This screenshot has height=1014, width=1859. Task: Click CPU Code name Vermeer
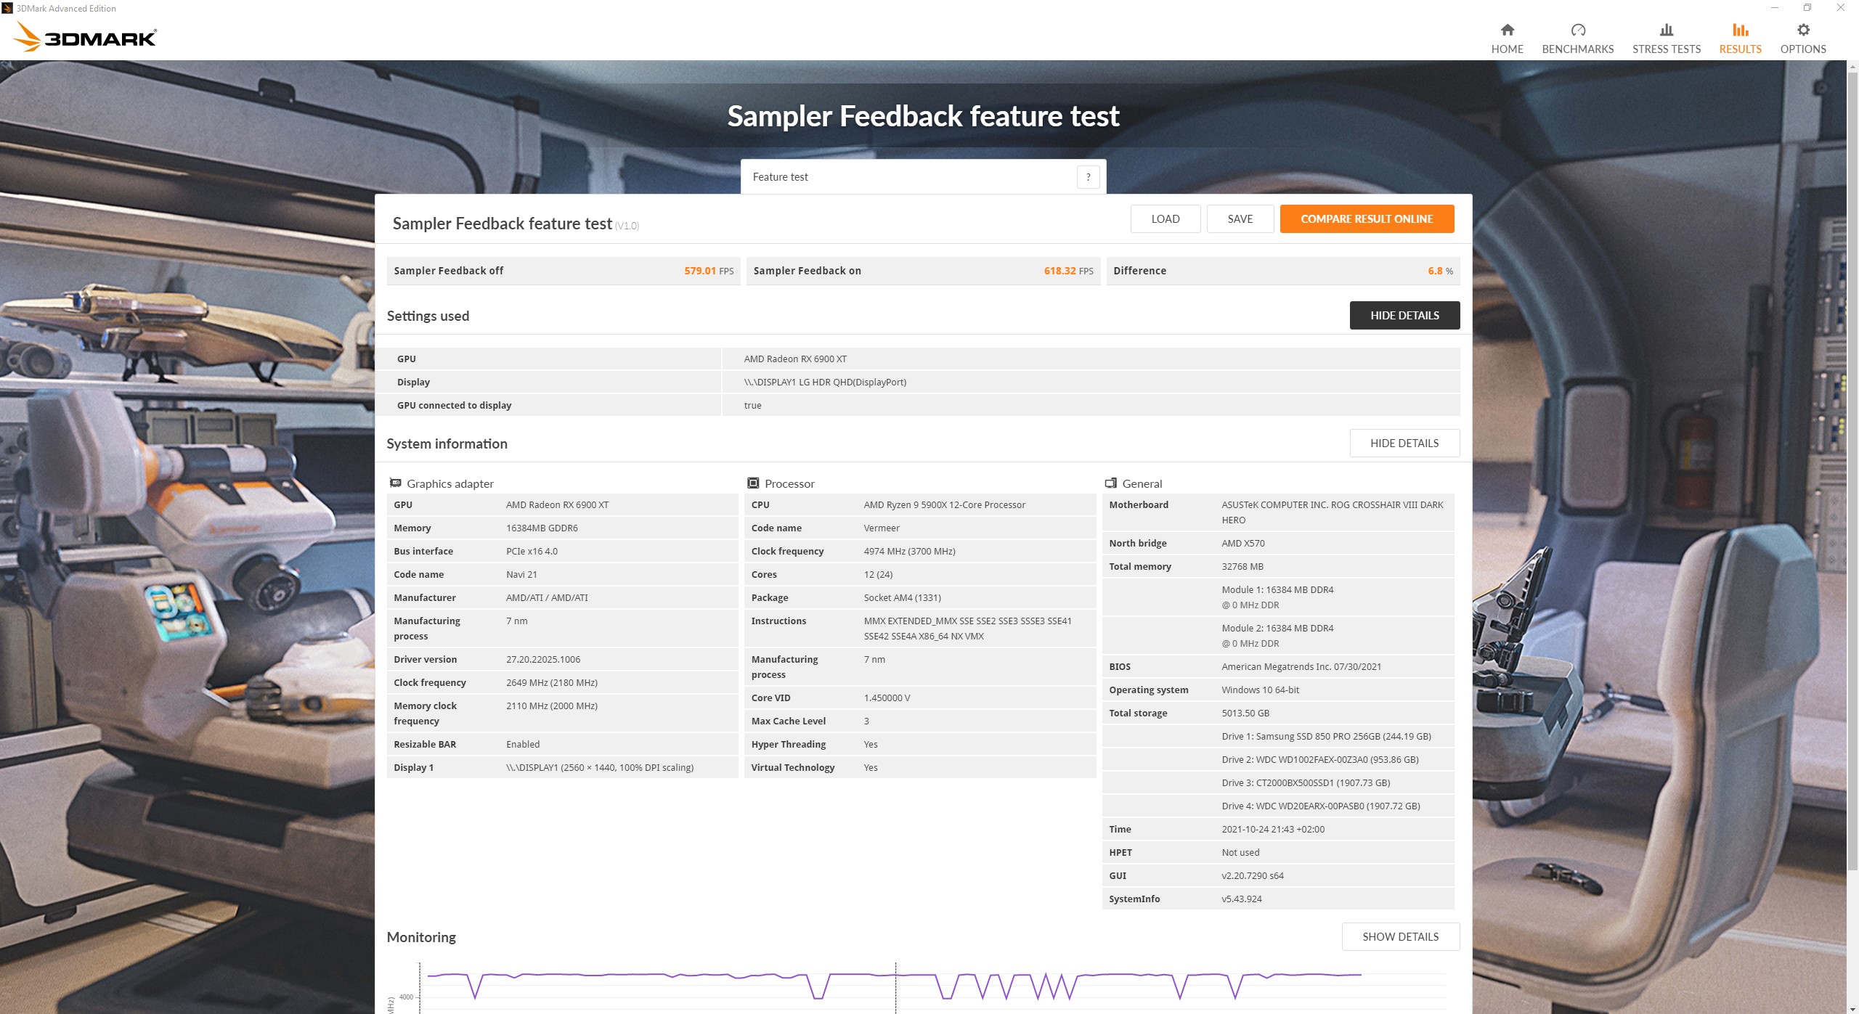click(x=882, y=528)
